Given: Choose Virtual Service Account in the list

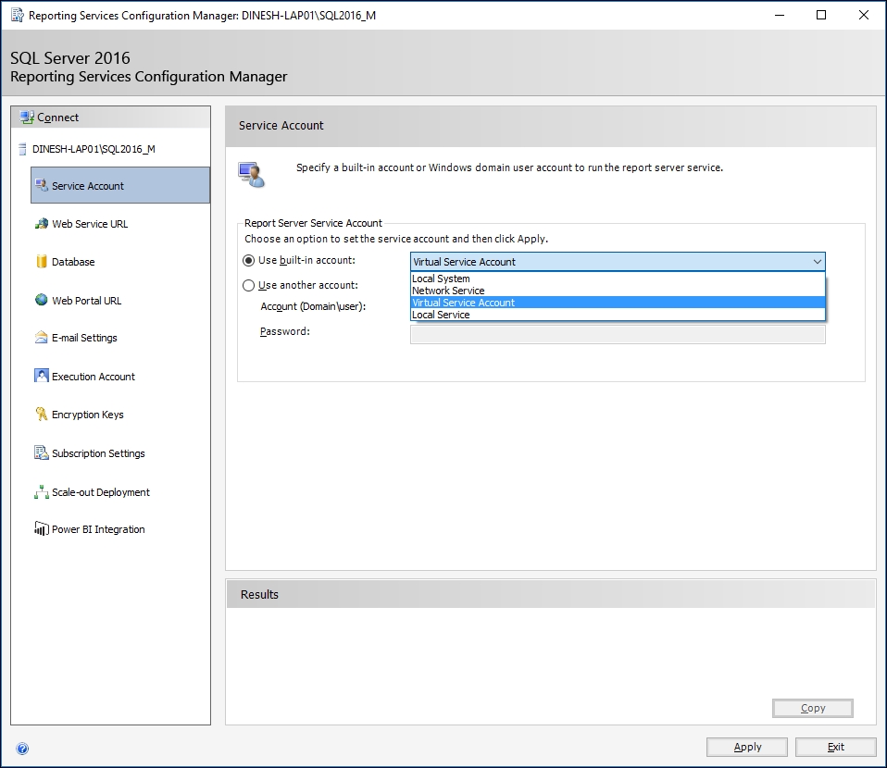Looking at the screenshot, I should [x=618, y=303].
